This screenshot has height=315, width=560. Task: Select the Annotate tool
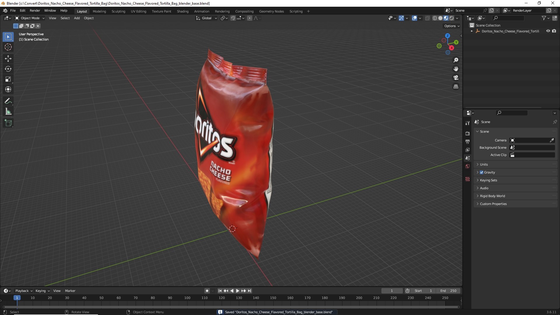coord(8,101)
